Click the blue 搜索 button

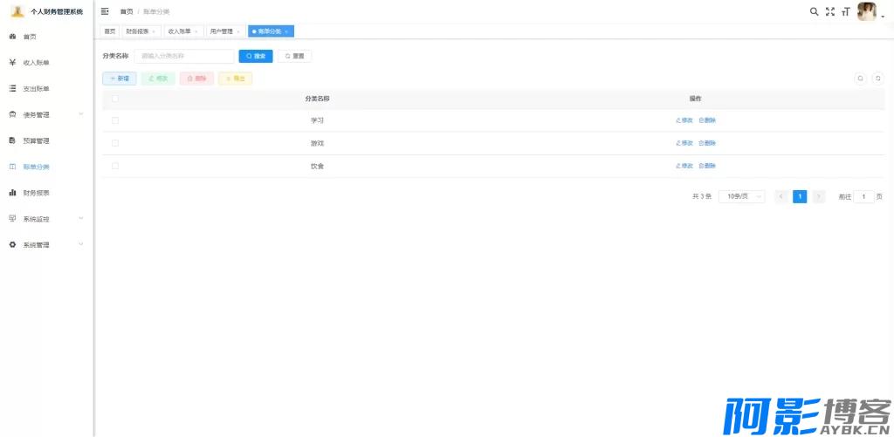tap(256, 56)
